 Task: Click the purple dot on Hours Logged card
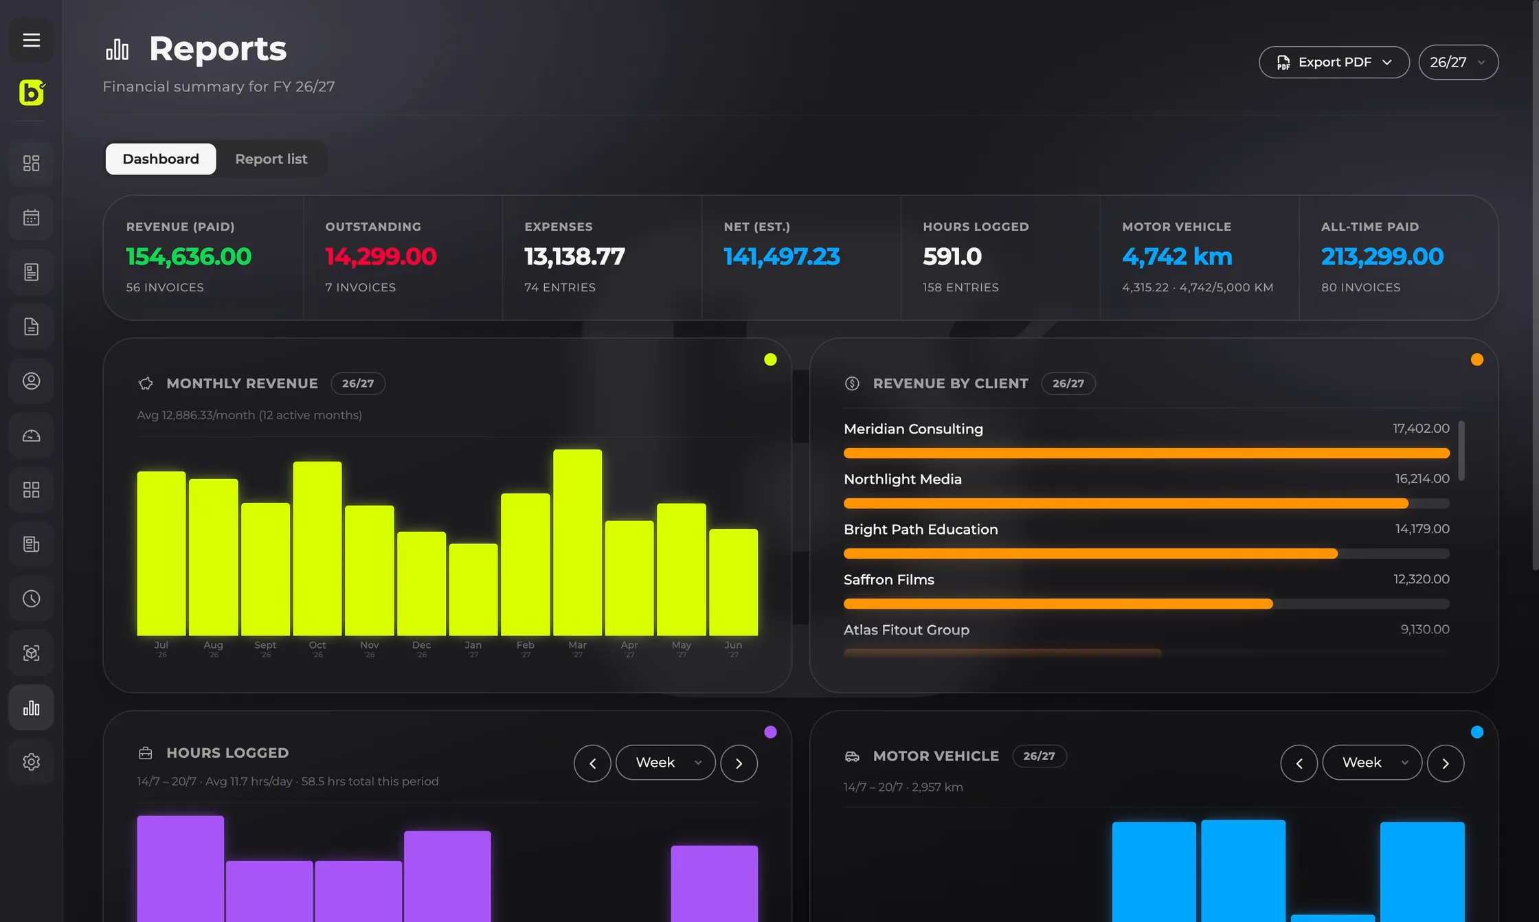pos(770,732)
